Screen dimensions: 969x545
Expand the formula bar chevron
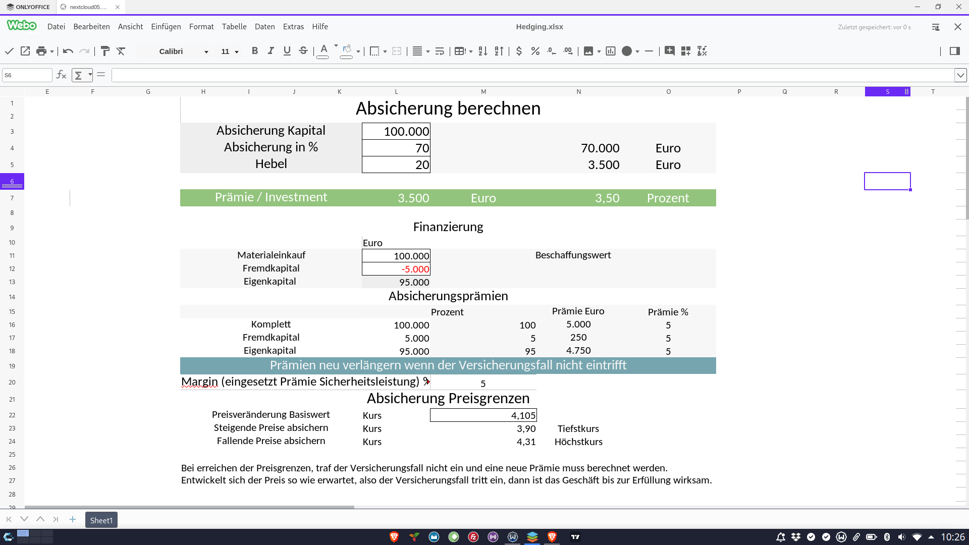click(x=960, y=75)
